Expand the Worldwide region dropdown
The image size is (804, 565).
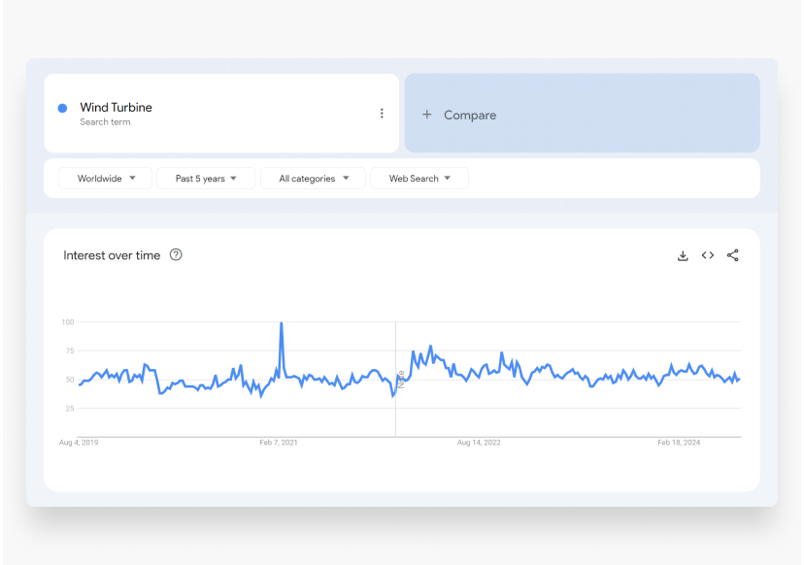tap(105, 179)
